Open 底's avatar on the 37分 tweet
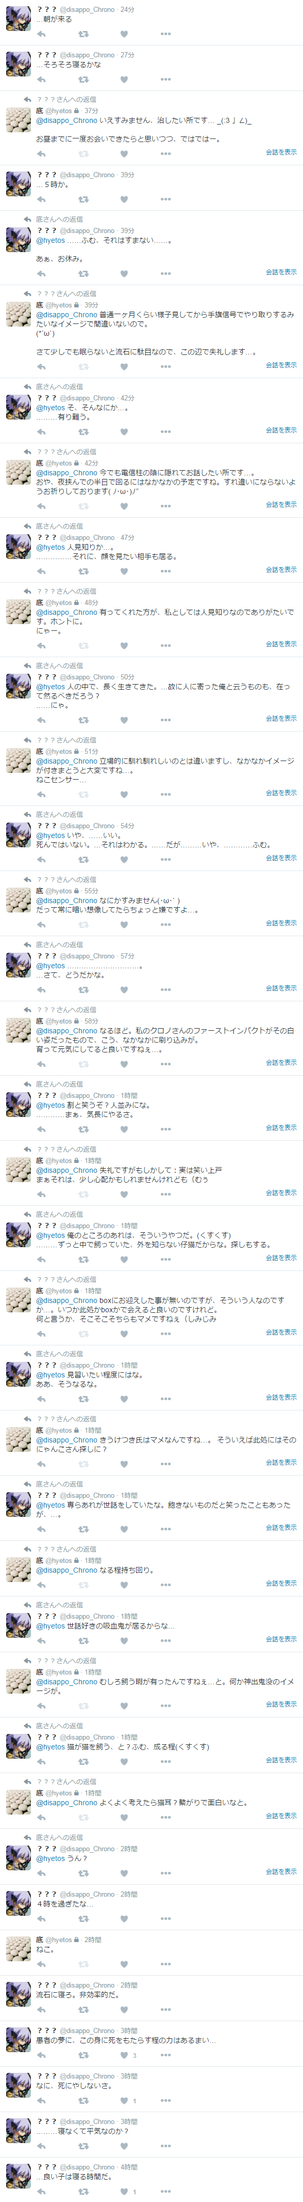 (18, 120)
